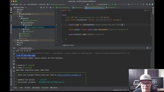Click the console.log line in editor

pyautogui.click(x=97, y=25)
